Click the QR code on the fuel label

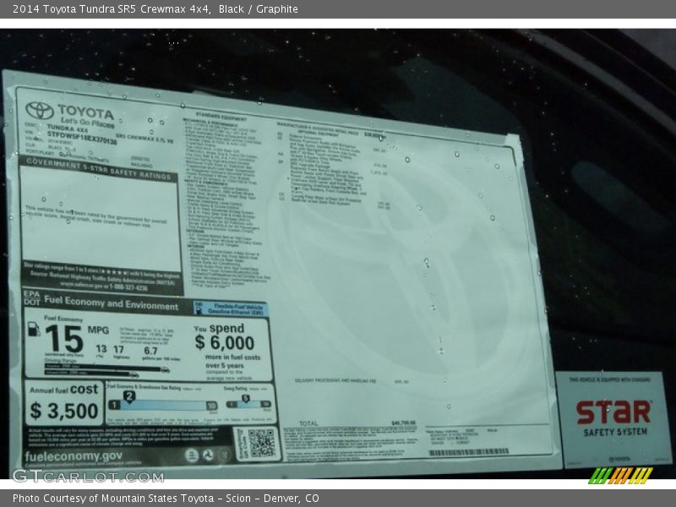(x=261, y=443)
